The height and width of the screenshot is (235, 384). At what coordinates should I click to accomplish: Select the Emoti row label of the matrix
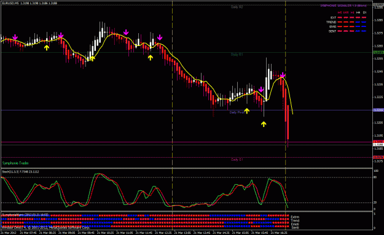point(295,224)
